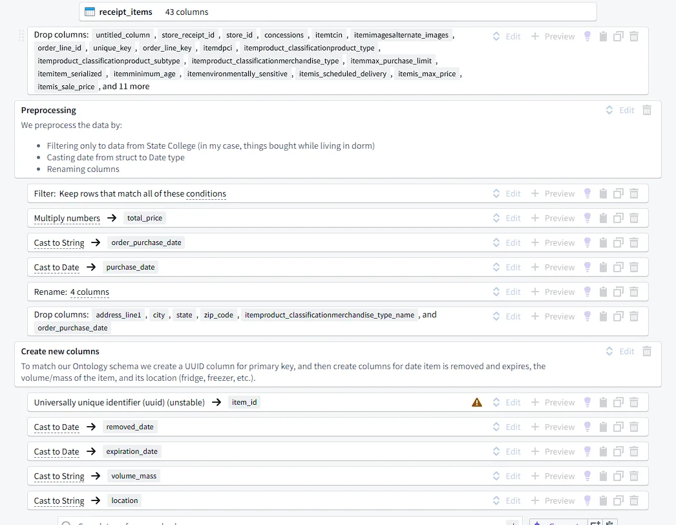Click the lightbulb icon on the Filter row
676x525 pixels.
[x=587, y=193]
